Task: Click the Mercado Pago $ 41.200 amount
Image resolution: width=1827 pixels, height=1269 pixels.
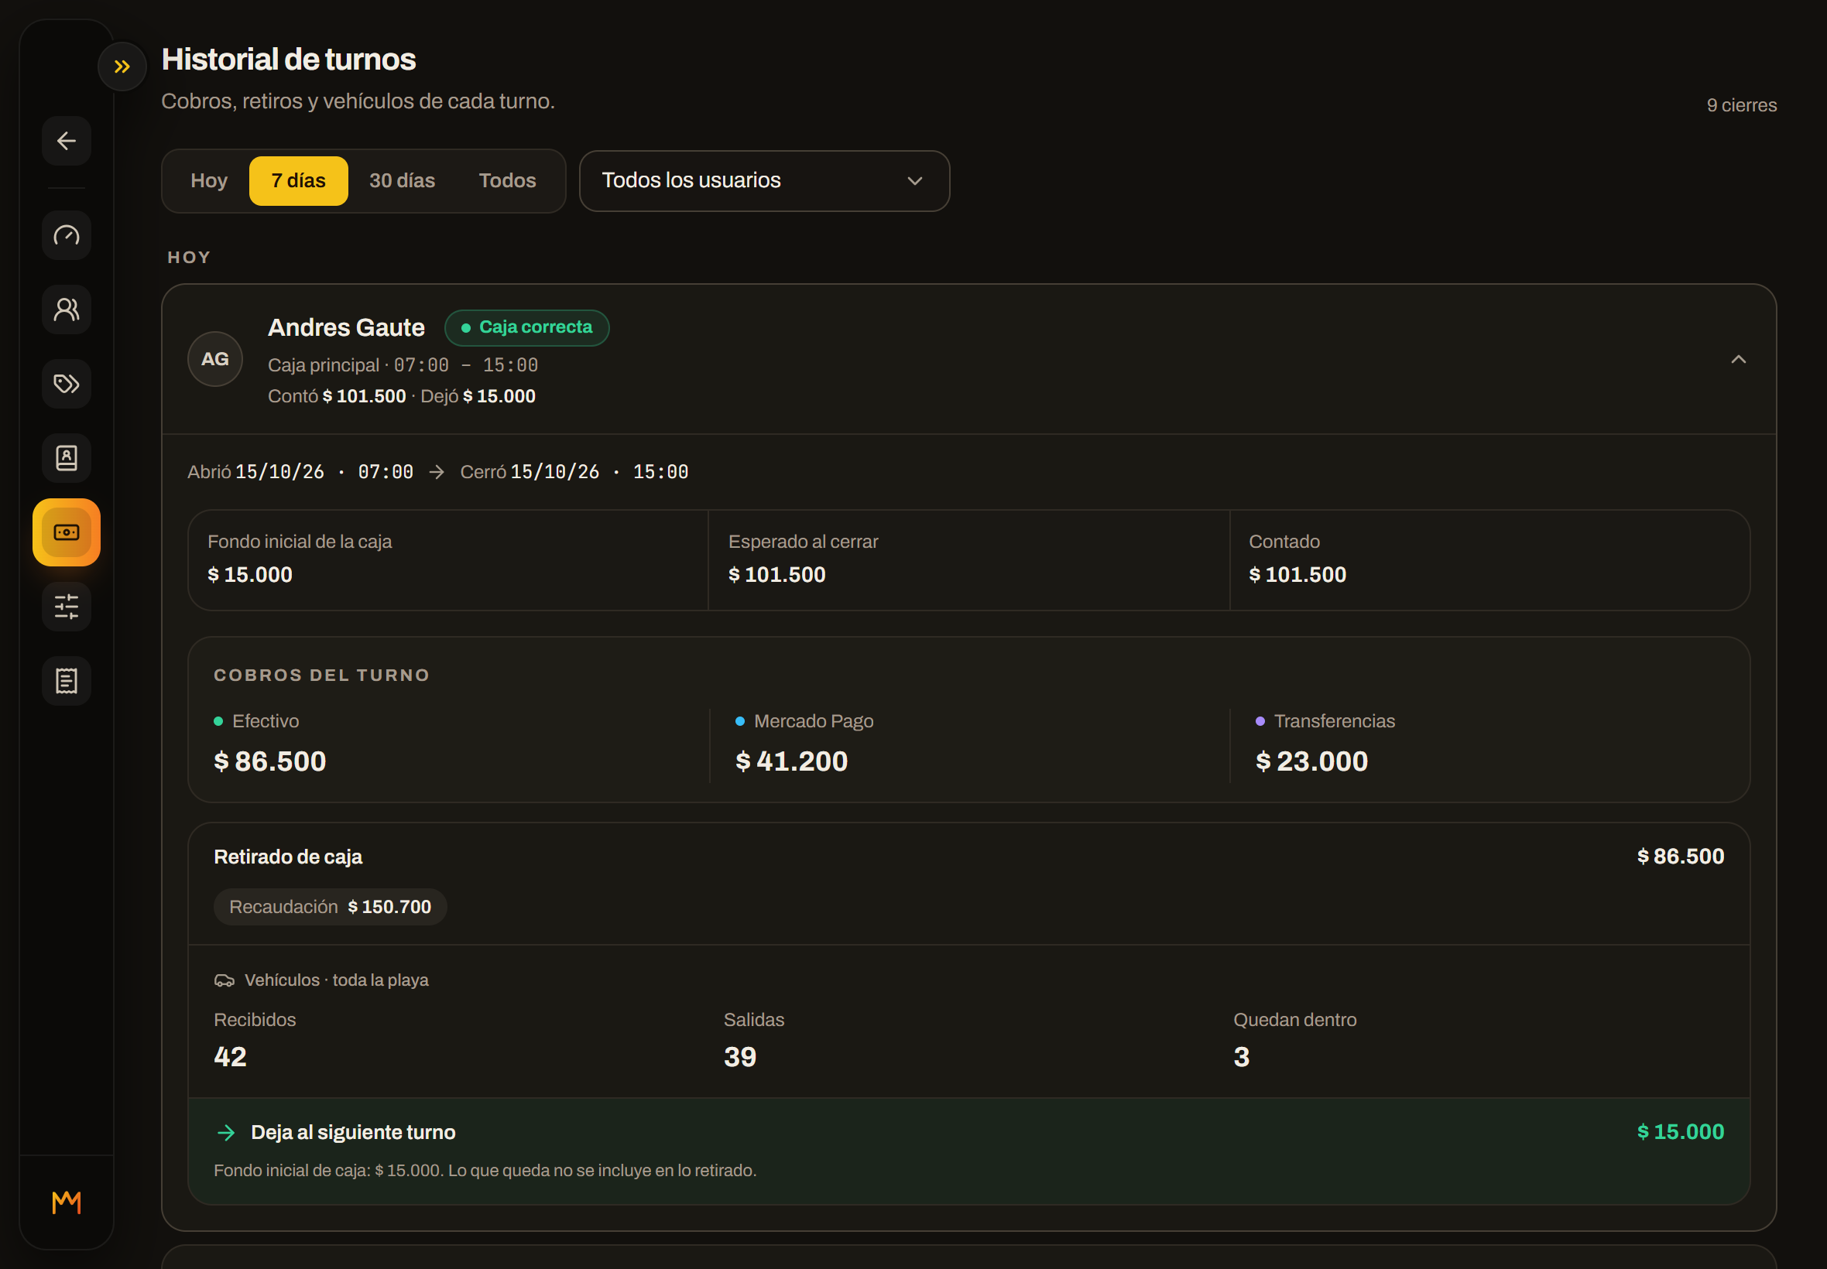Action: click(791, 761)
